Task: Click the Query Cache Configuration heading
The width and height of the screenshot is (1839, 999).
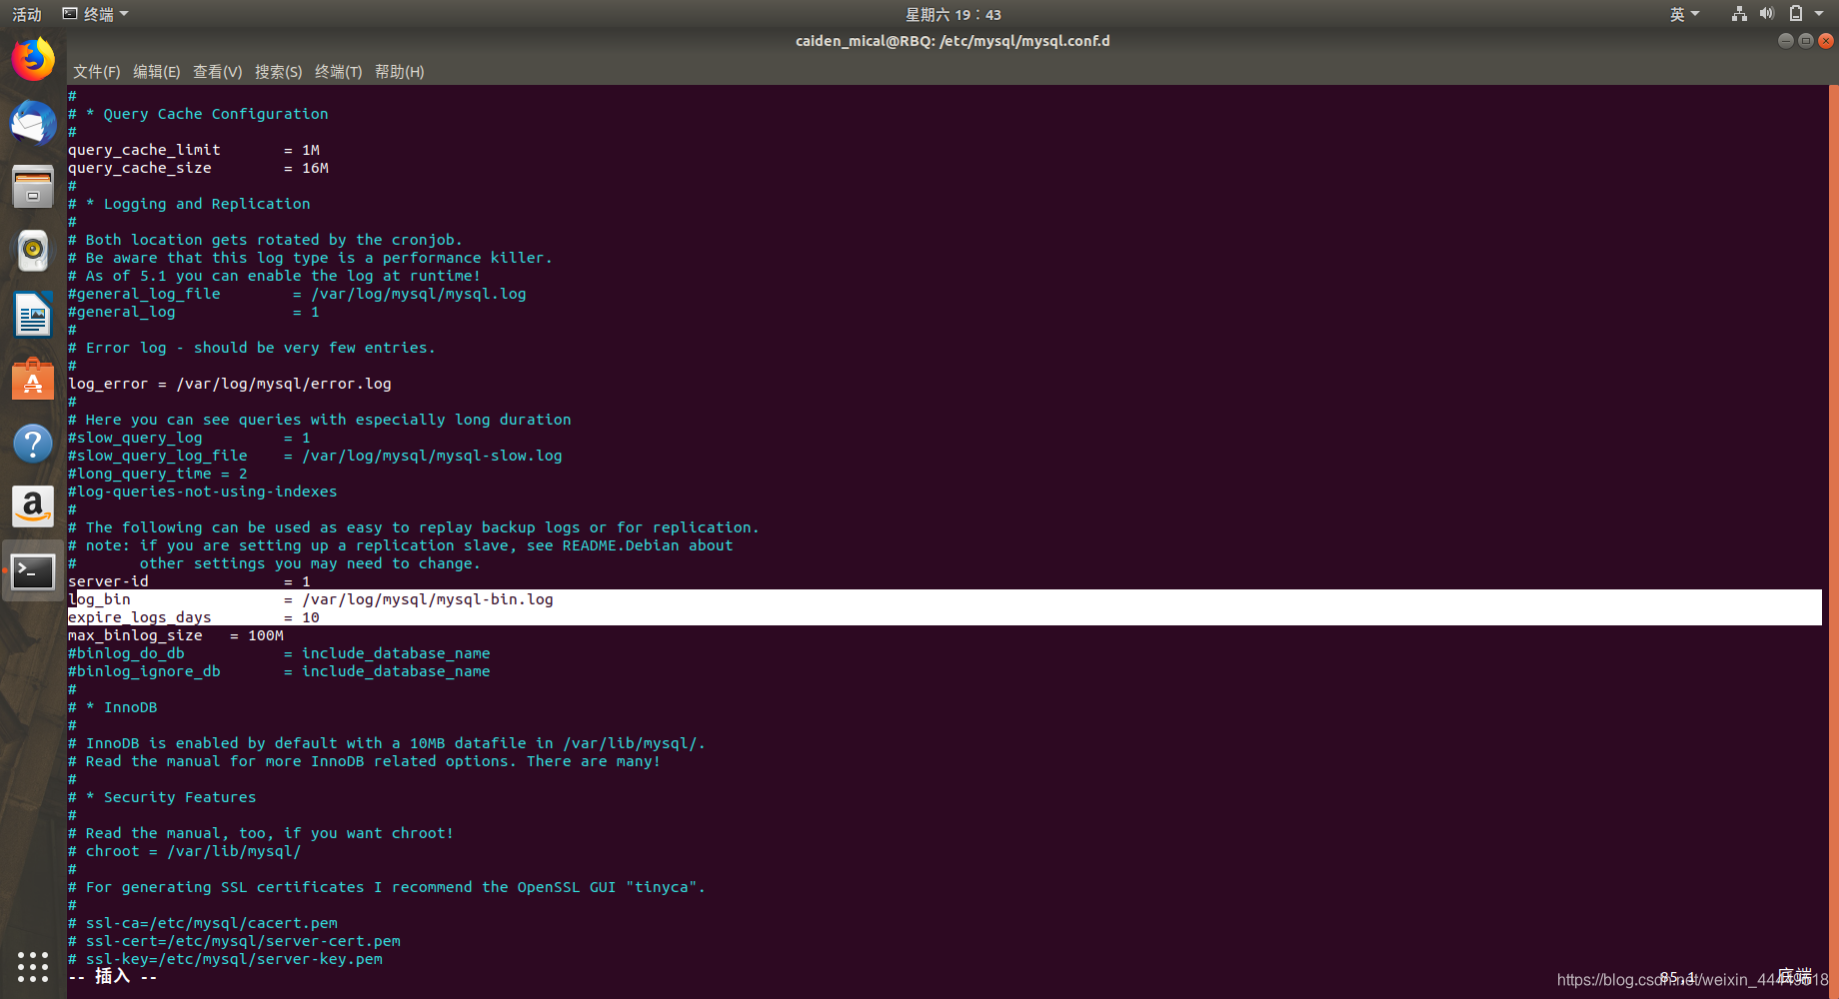Action: 198,114
